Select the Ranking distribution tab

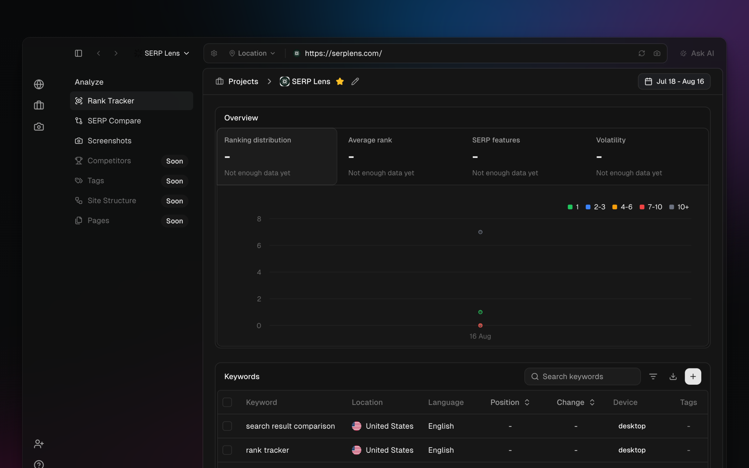point(277,156)
